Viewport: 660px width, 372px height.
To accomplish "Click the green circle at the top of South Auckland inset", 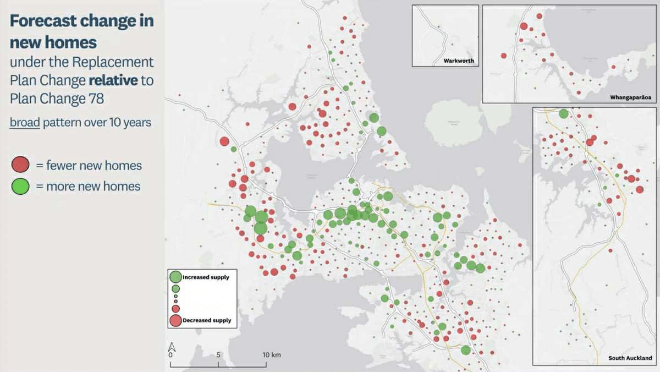I will [562, 114].
